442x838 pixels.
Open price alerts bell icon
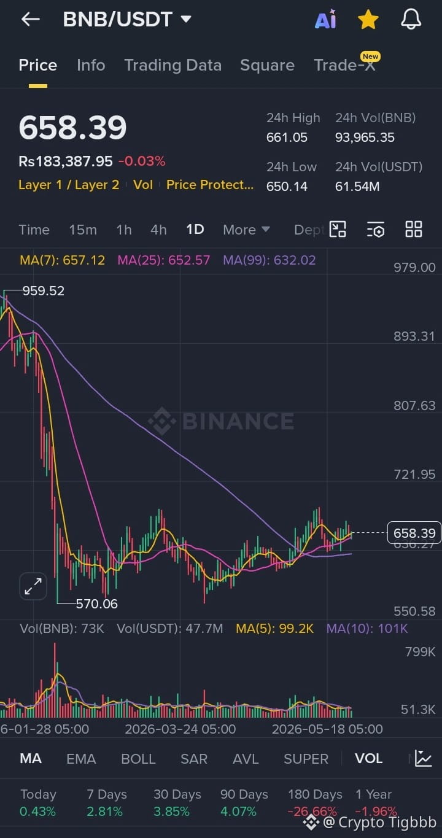[411, 20]
